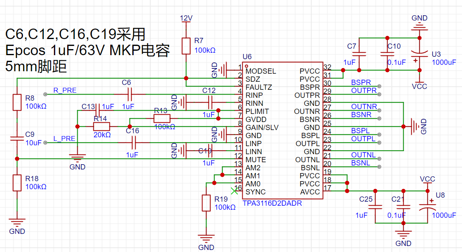
Task: Select the BSNL net label
Action: pyautogui.click(x=360, y=163)
